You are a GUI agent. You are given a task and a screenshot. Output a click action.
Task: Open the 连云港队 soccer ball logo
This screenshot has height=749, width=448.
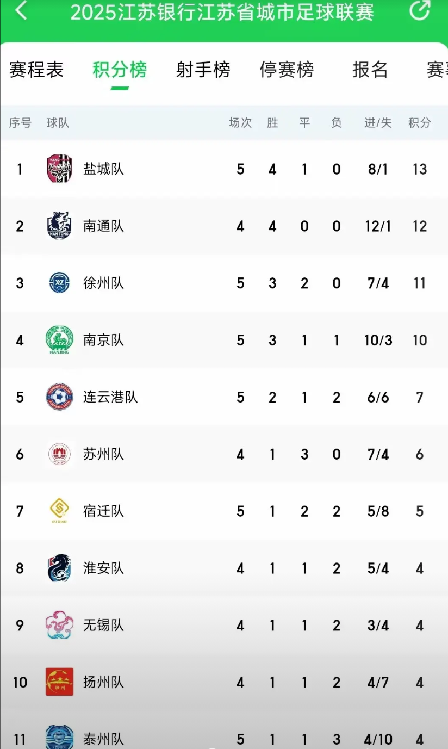[x=59, y=397]
